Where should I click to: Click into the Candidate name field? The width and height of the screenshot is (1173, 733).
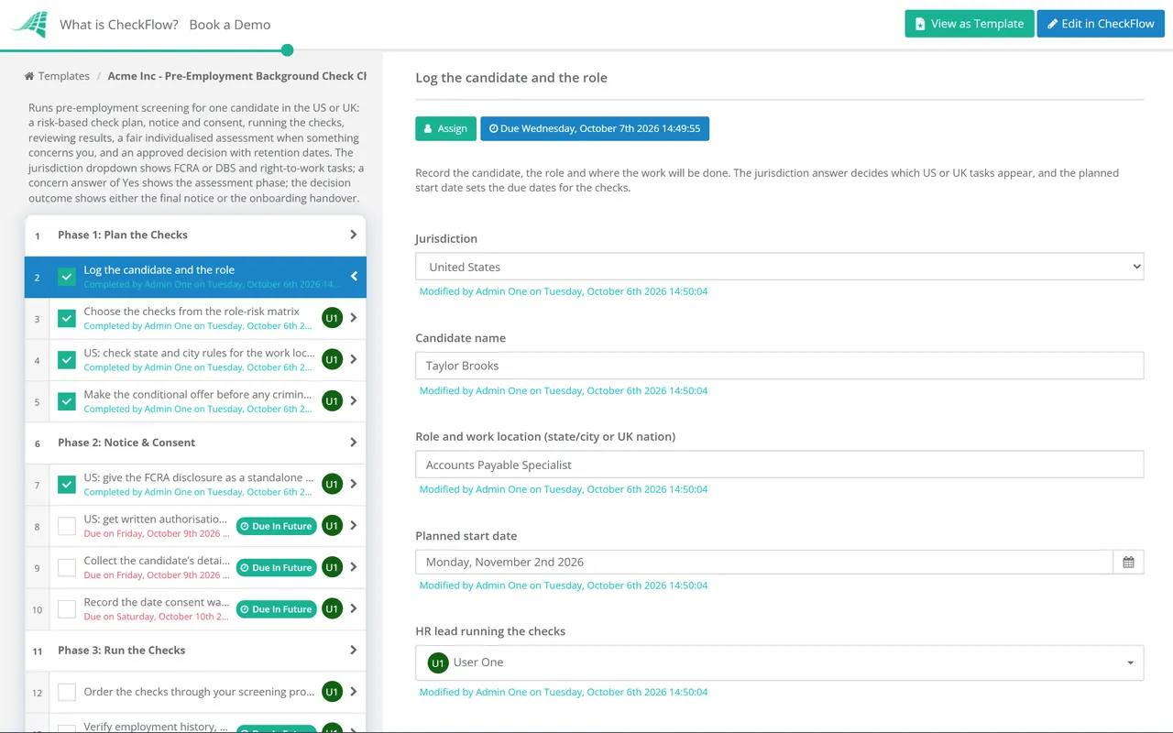click(x=779, y=366)
